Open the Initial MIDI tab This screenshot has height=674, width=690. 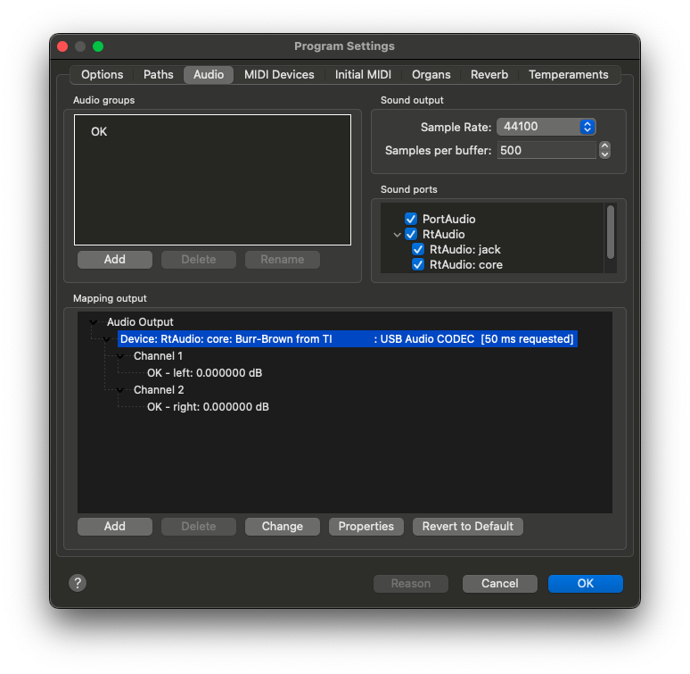pos(363,74)
